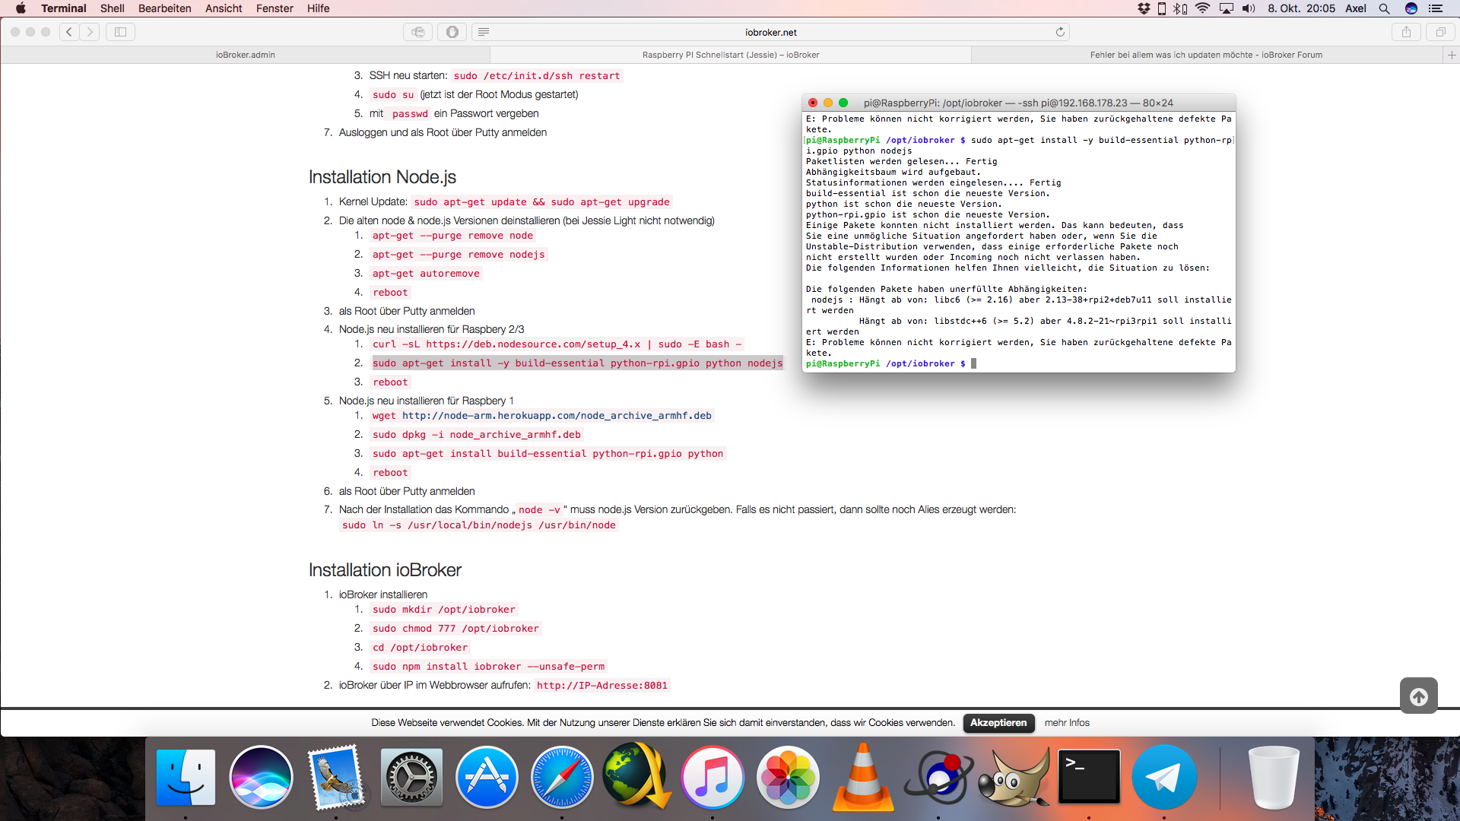Open the Wi-Fi status menu
Viewport: 1460px width, 821px height.
click(1202, 8)
